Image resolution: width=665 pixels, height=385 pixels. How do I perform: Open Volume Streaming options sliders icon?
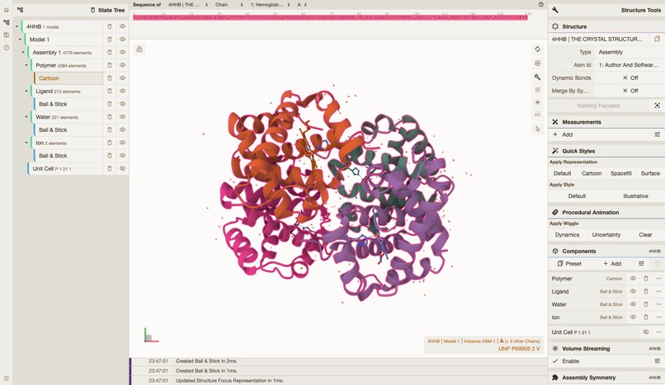657,361
